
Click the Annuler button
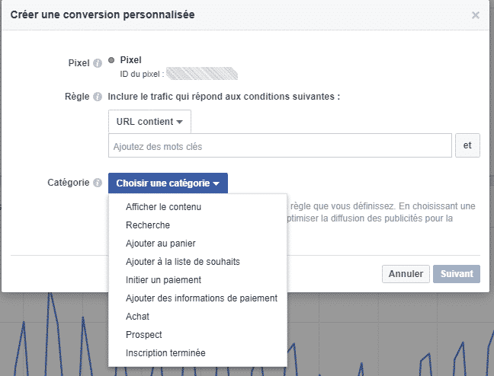pos(406,274)
